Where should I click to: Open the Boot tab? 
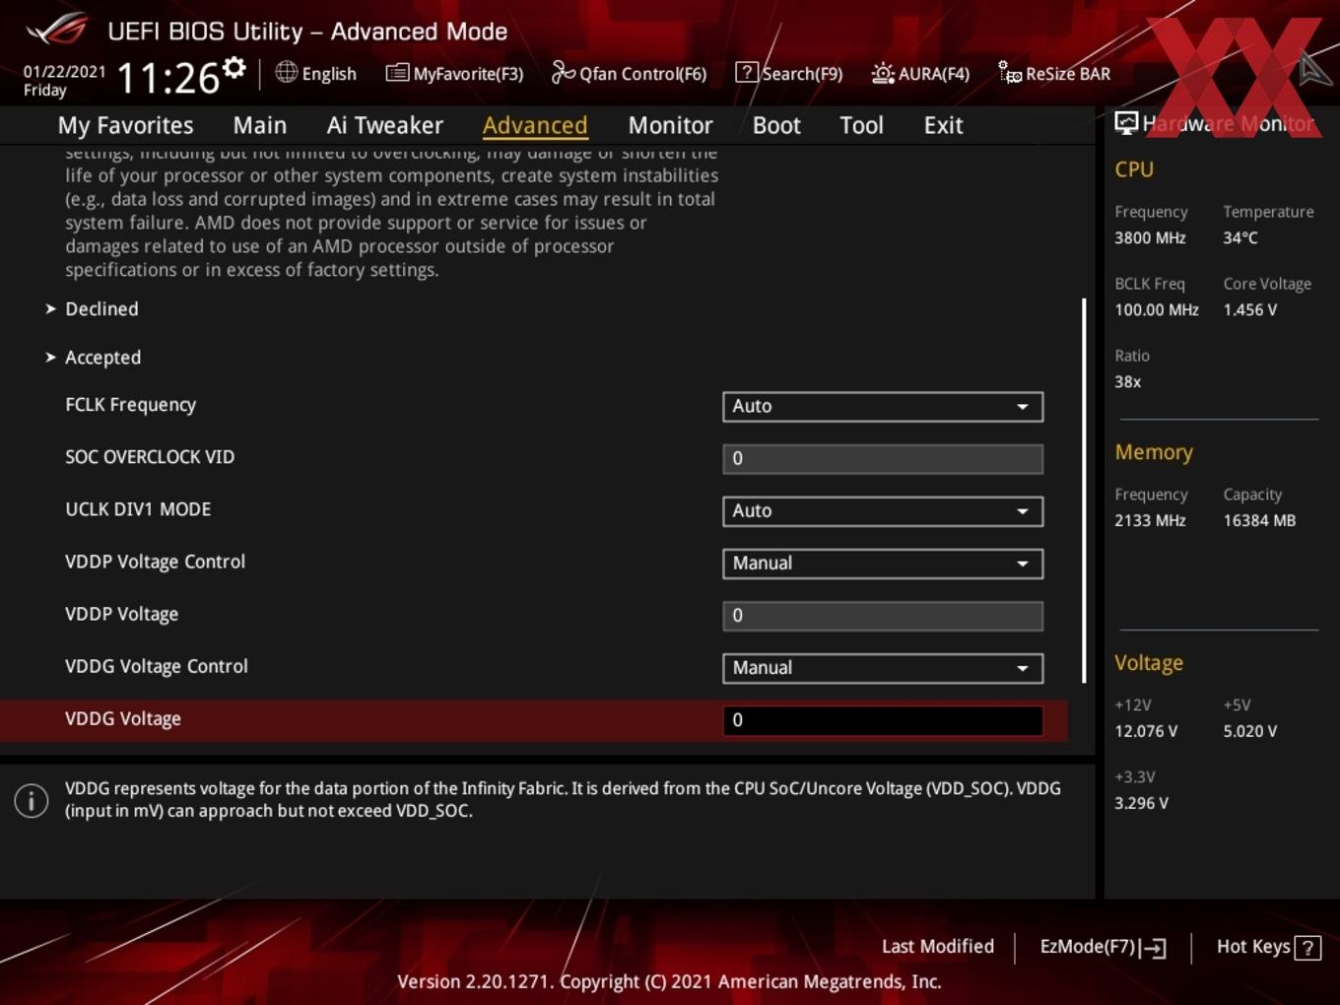point(776,126)
